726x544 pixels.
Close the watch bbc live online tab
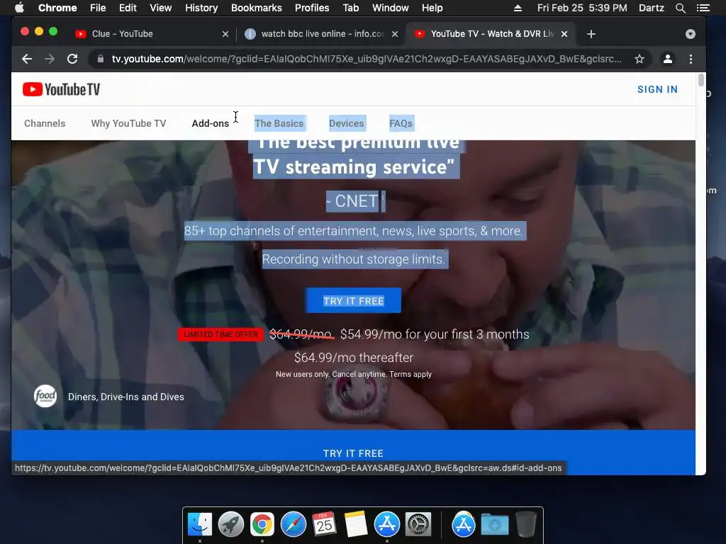(395, 34)
